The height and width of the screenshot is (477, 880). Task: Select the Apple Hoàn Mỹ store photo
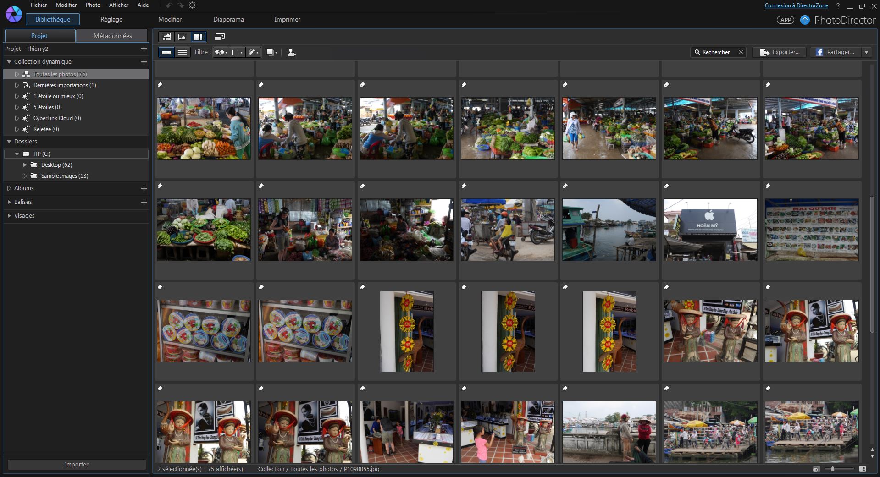[710, 230]
